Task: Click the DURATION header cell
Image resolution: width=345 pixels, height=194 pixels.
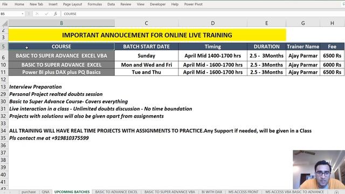Action: pos(266,47)
